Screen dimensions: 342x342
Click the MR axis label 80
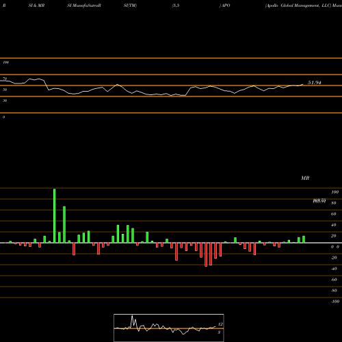coord(334,203)
